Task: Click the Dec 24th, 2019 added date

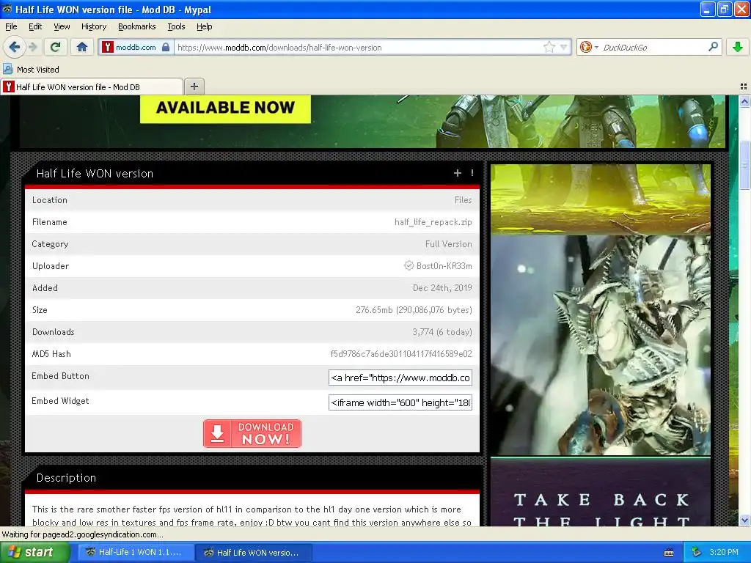Action: coord(442,288)
